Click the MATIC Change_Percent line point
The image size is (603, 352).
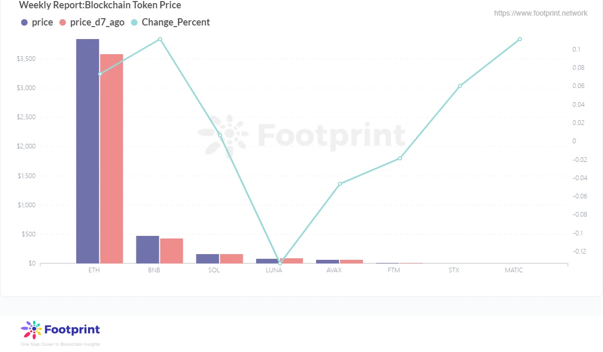520,39
